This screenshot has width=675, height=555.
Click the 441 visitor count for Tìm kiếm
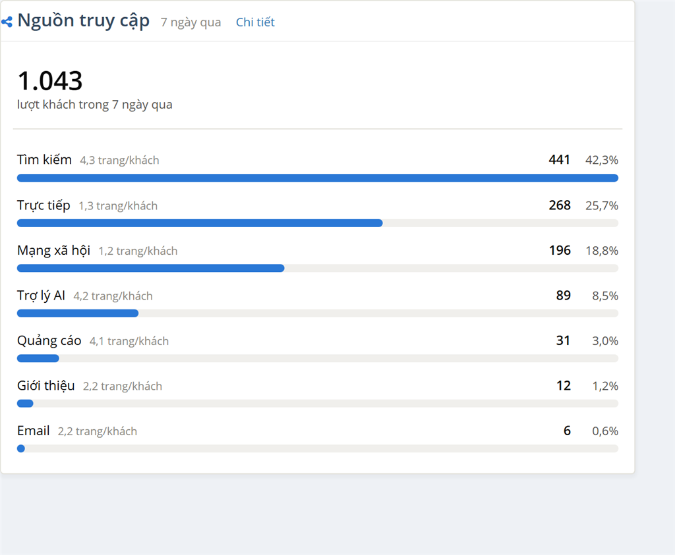[559, 160]
